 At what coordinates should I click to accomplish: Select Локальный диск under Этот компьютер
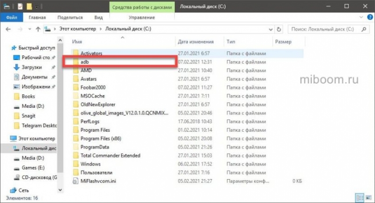click(x=39, y=148)
